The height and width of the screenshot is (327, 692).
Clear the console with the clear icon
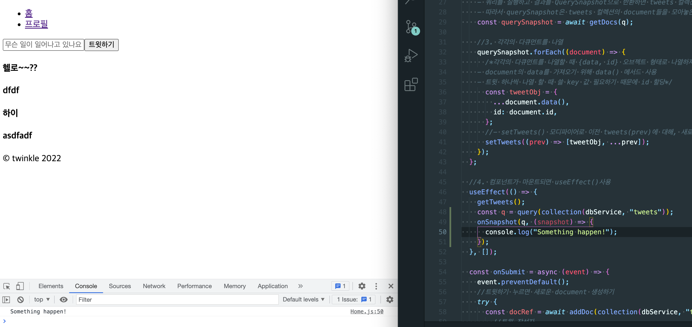[21, 300]
